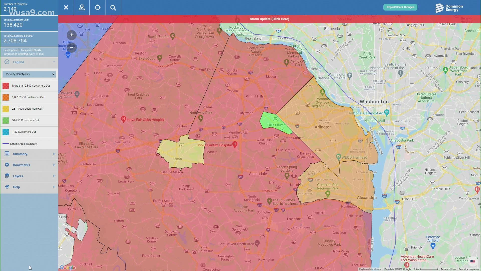Viewport: 481px width, 271px height.
Task: Click Total Customers Served value 2,708,754
Action: pos(15,41)
